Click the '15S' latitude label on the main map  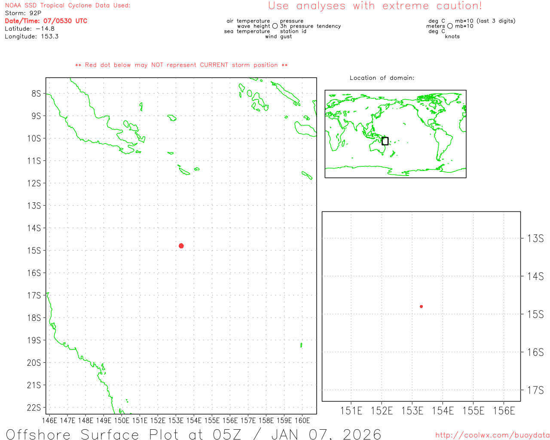click(x=34, y=251)
